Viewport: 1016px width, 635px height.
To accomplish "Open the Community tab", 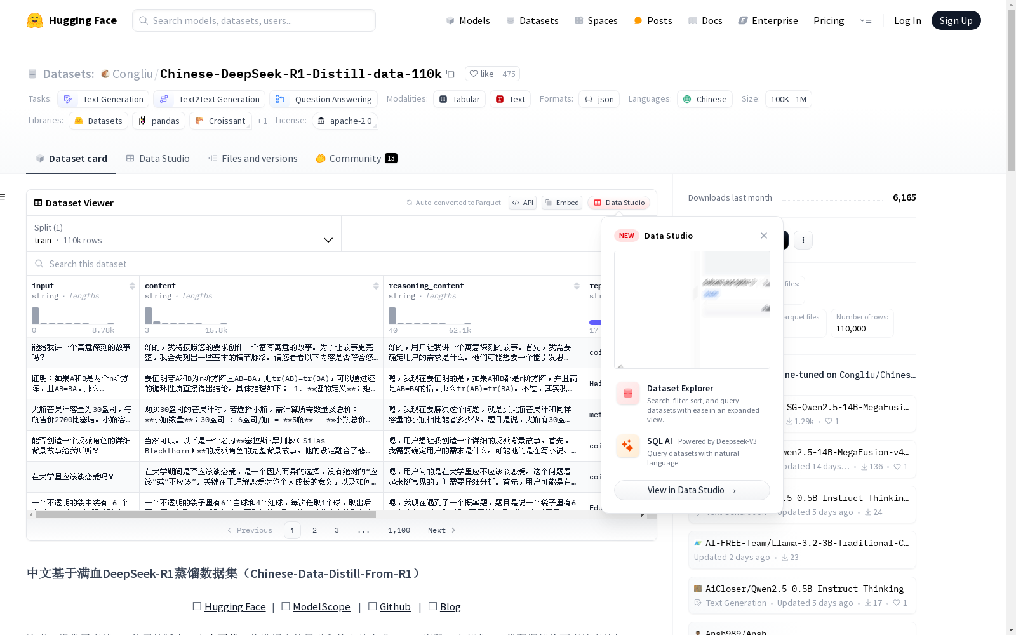I will coord(356,159).
